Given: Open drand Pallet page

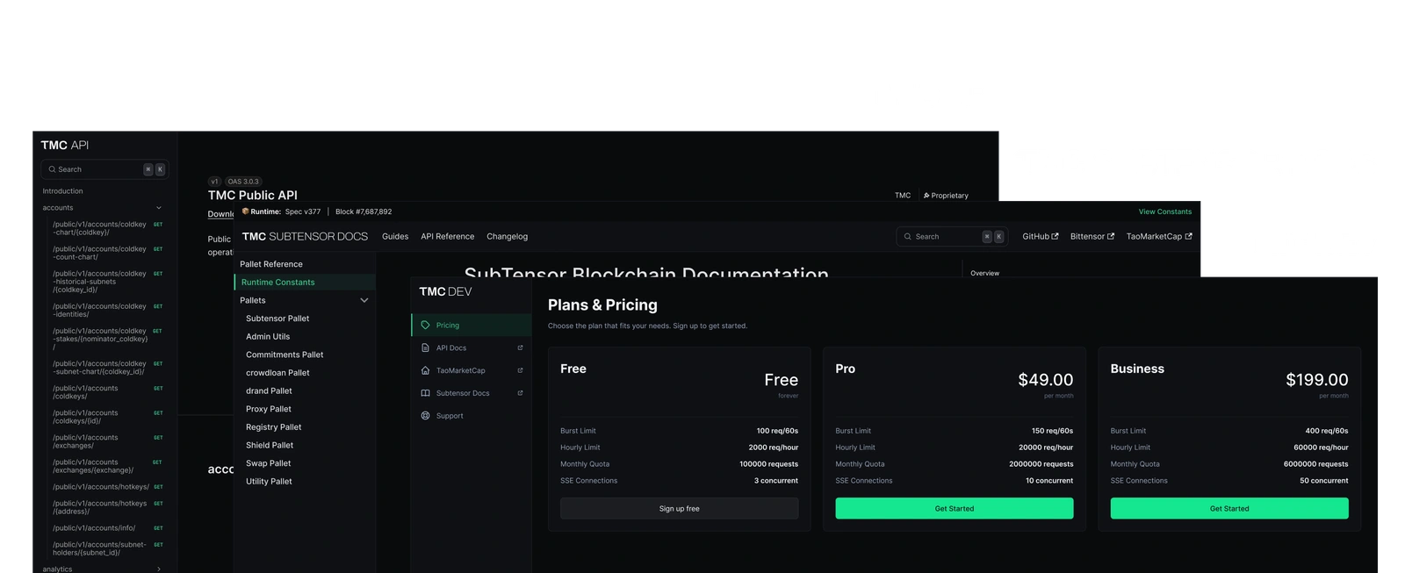Looking at the screenshot, I should [x=269, y=390].
